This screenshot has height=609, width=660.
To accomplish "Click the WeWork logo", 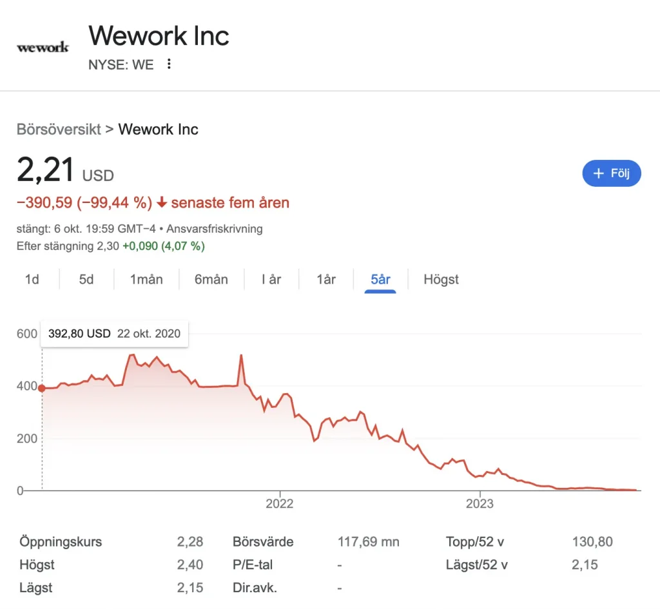I will click(x=43, y=47).
